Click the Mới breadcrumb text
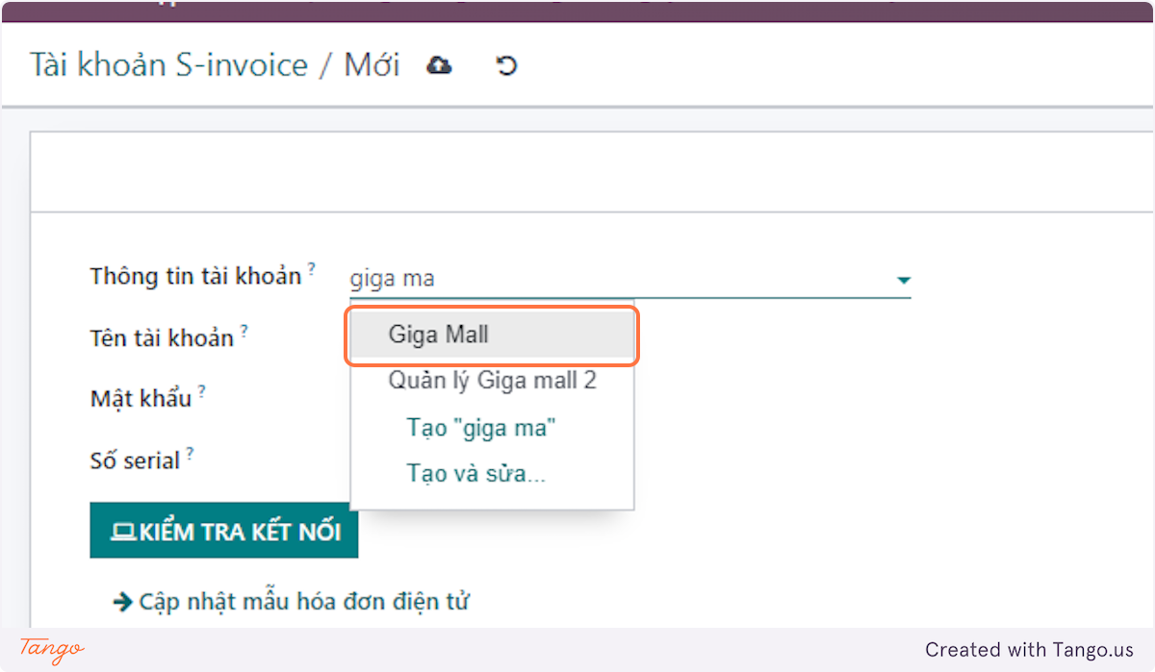1155x672 pixels. coord(372,65)
